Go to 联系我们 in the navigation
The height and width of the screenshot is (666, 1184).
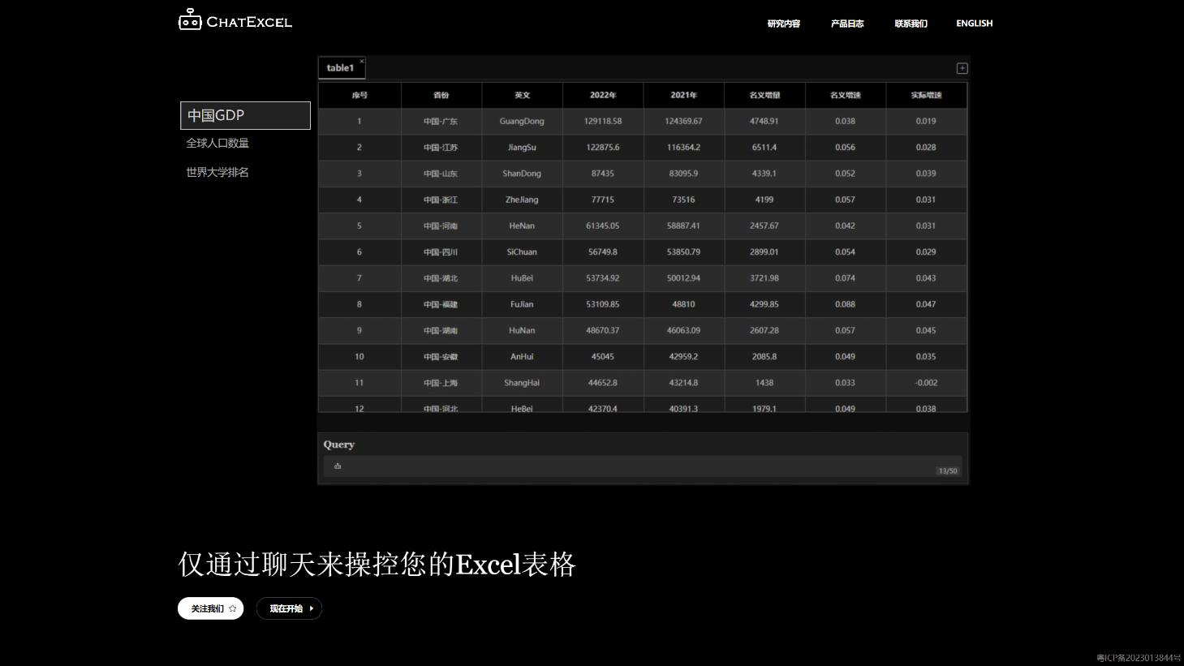[x=911, y=24]
